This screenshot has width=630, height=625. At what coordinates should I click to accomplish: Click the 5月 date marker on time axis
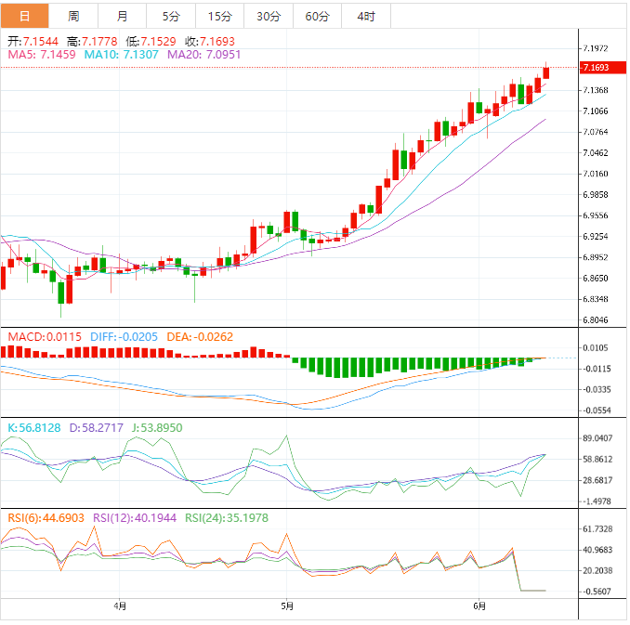287,606
